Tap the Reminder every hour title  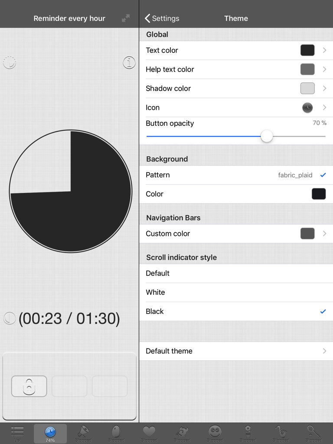click(69, 18)
